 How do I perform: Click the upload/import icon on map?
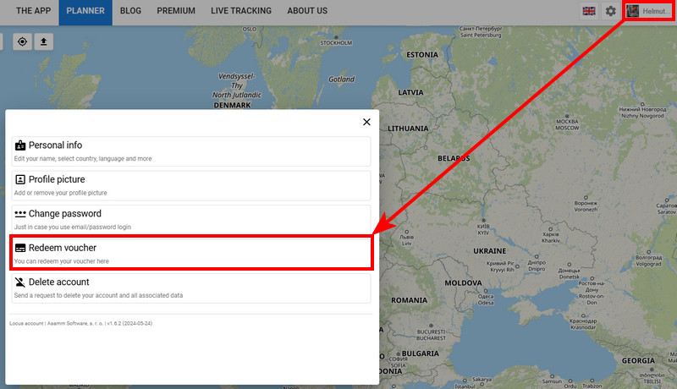click(x=44, y=41)
